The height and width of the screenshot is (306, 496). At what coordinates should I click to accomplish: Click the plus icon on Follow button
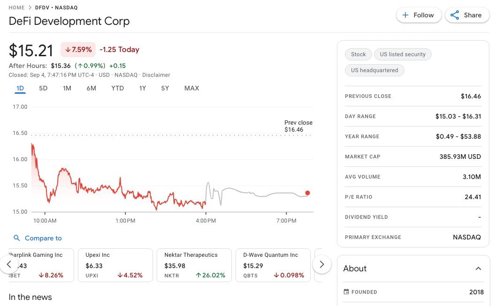tap(405, 15)
